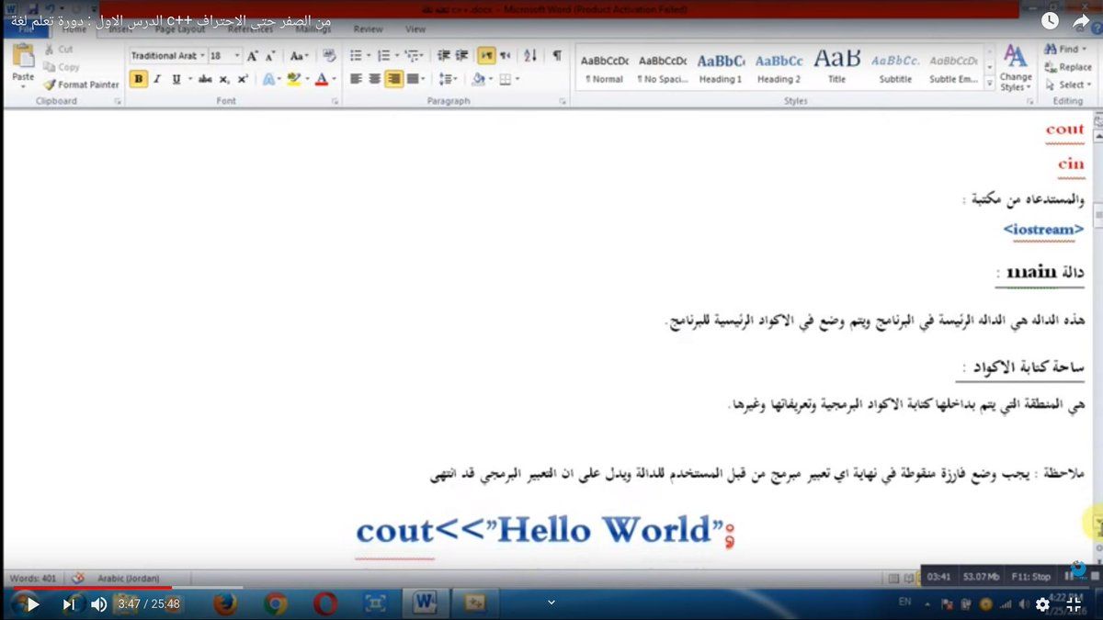Align text left

(x=356, y=79)
